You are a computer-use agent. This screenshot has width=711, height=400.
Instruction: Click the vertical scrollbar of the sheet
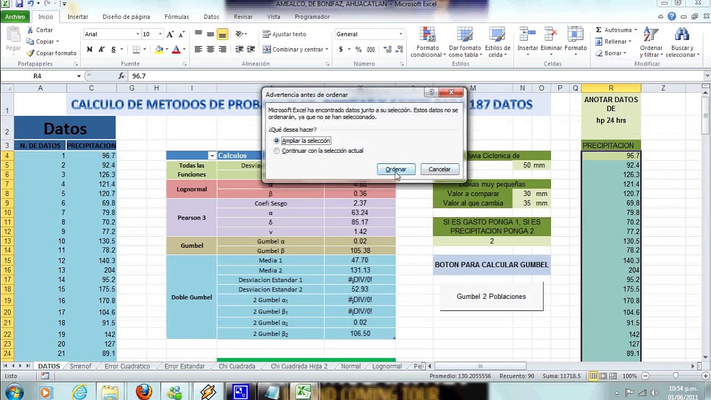[x=706, y=222]
